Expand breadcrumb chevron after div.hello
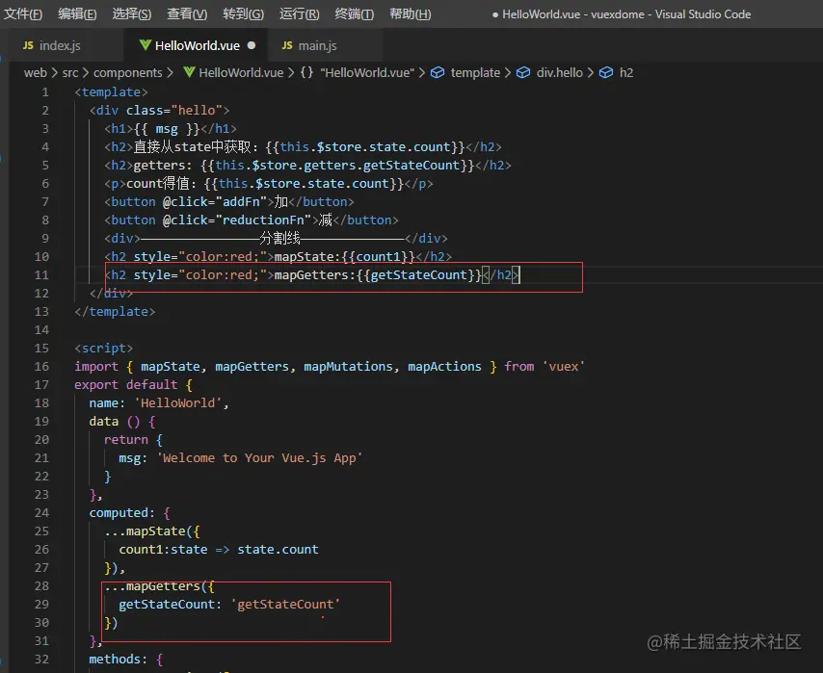 pos(591,72)
